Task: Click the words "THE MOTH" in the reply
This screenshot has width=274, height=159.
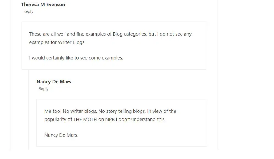Action: (85, 120)
